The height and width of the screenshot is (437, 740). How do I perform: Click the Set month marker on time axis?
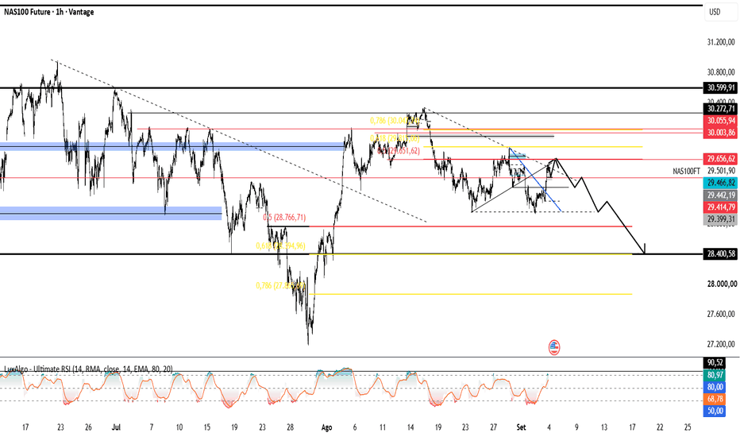(521, 427)
